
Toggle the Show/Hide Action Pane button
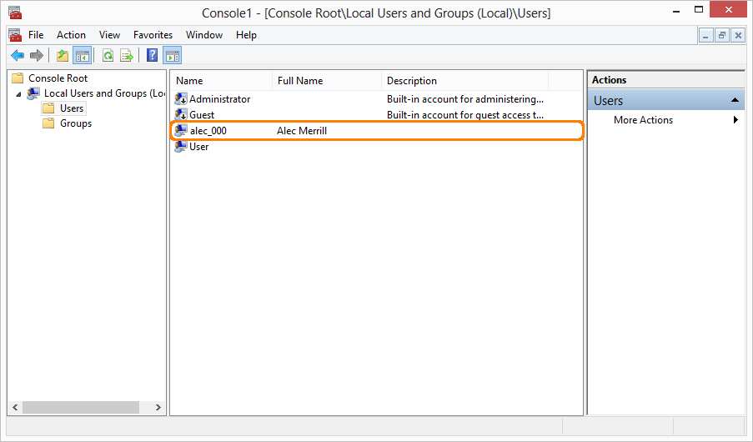point(173,56)
